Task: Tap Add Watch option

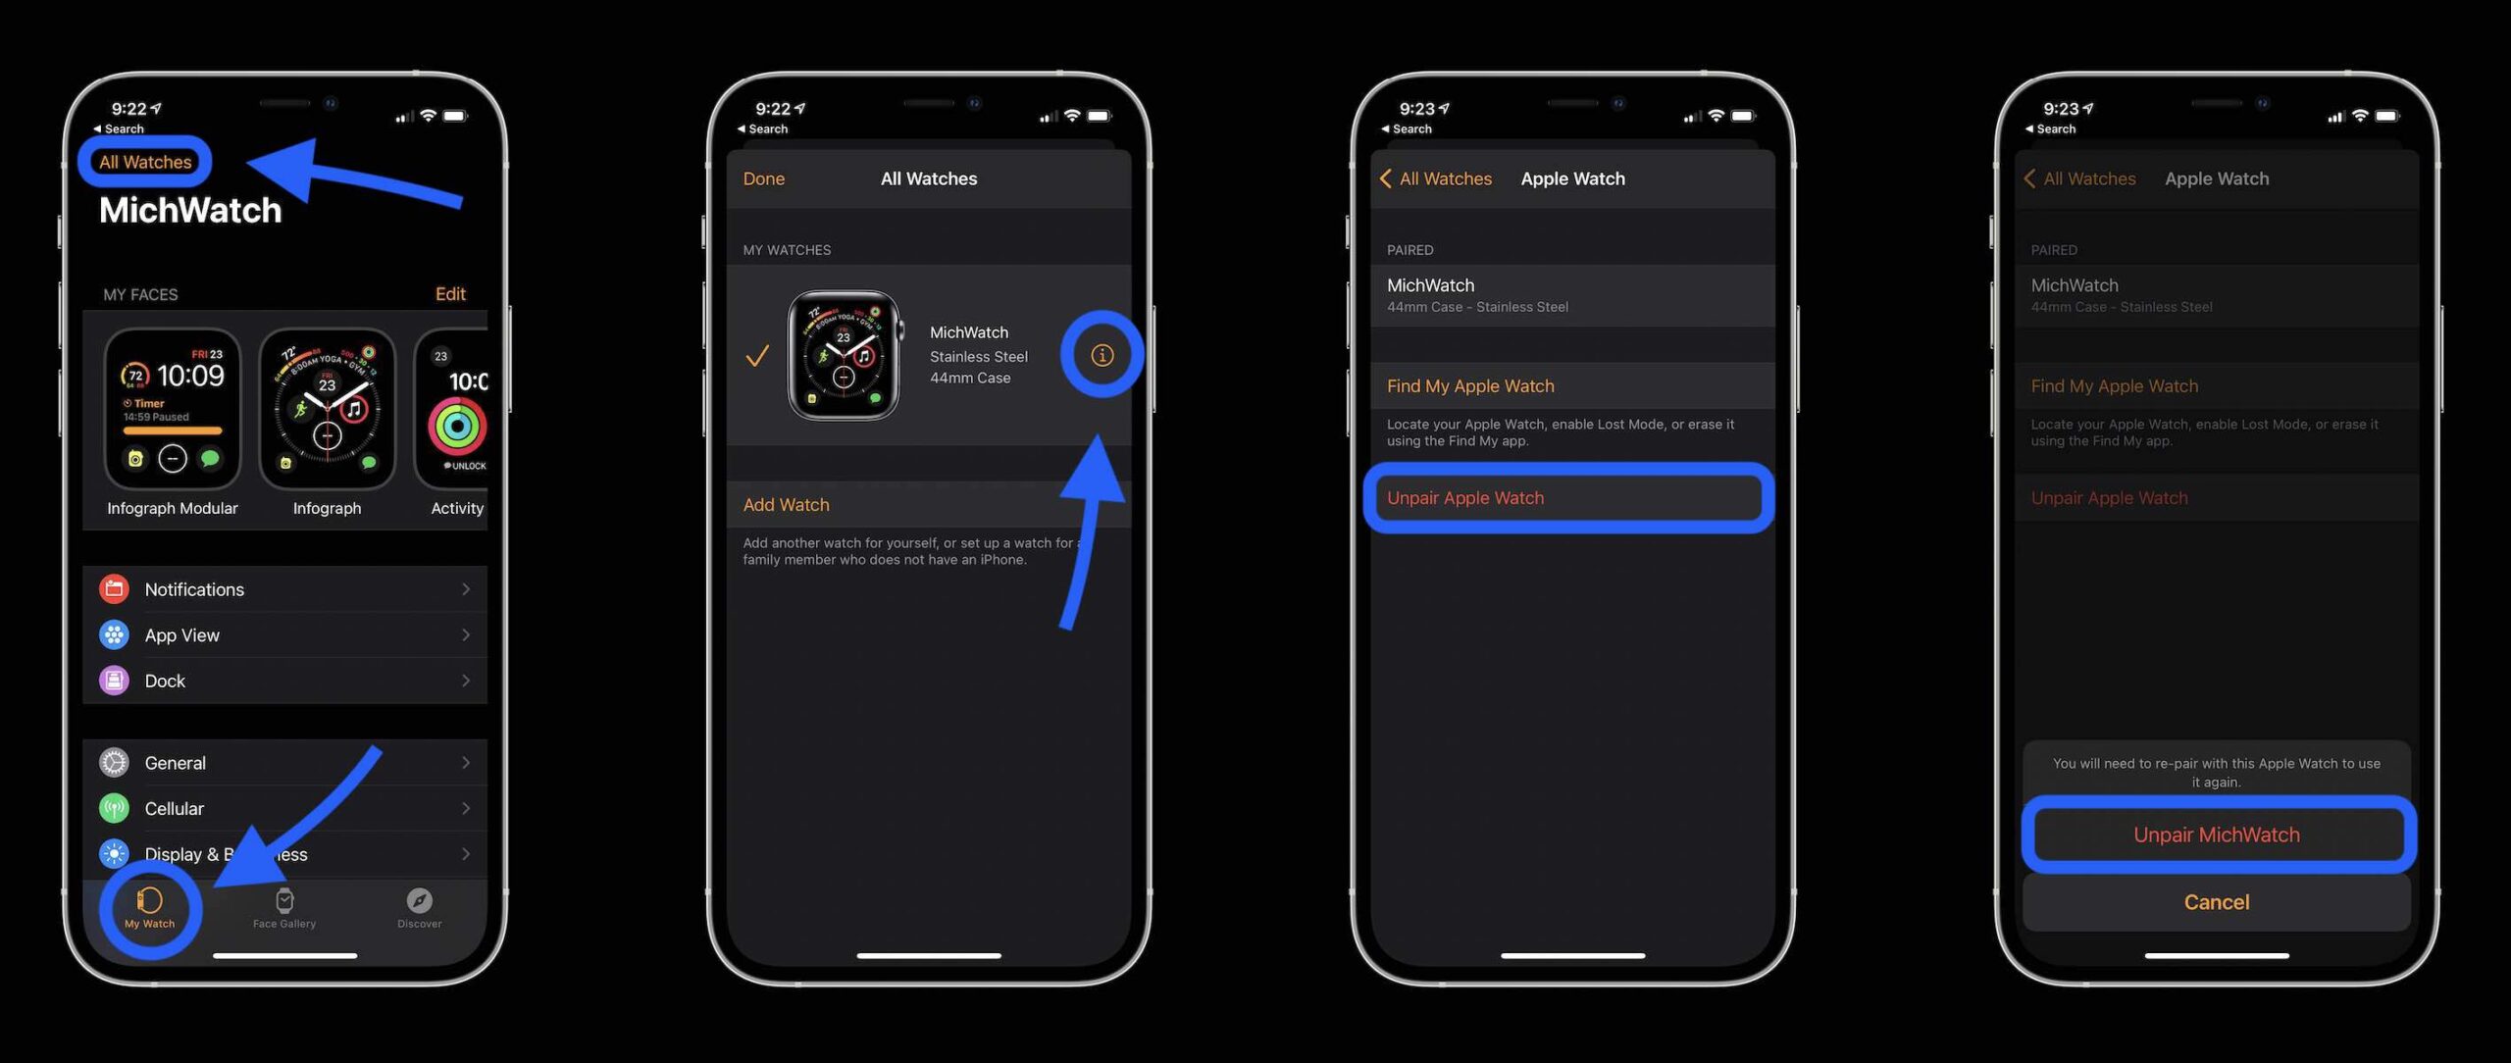Action: pyautogui.click(x=785, y=504)
